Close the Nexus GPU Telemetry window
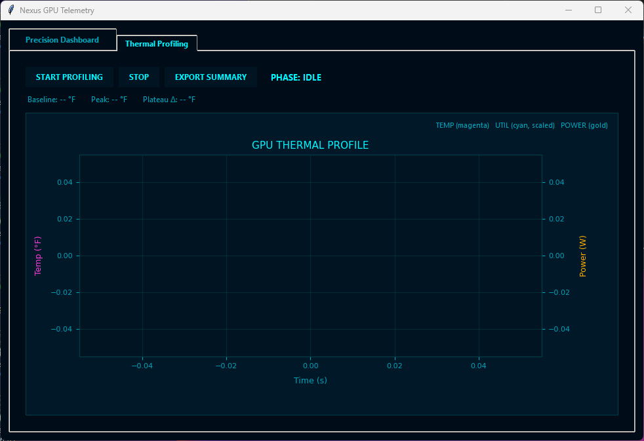The height and width of the screenshot is (441, 644). [628, 10]
